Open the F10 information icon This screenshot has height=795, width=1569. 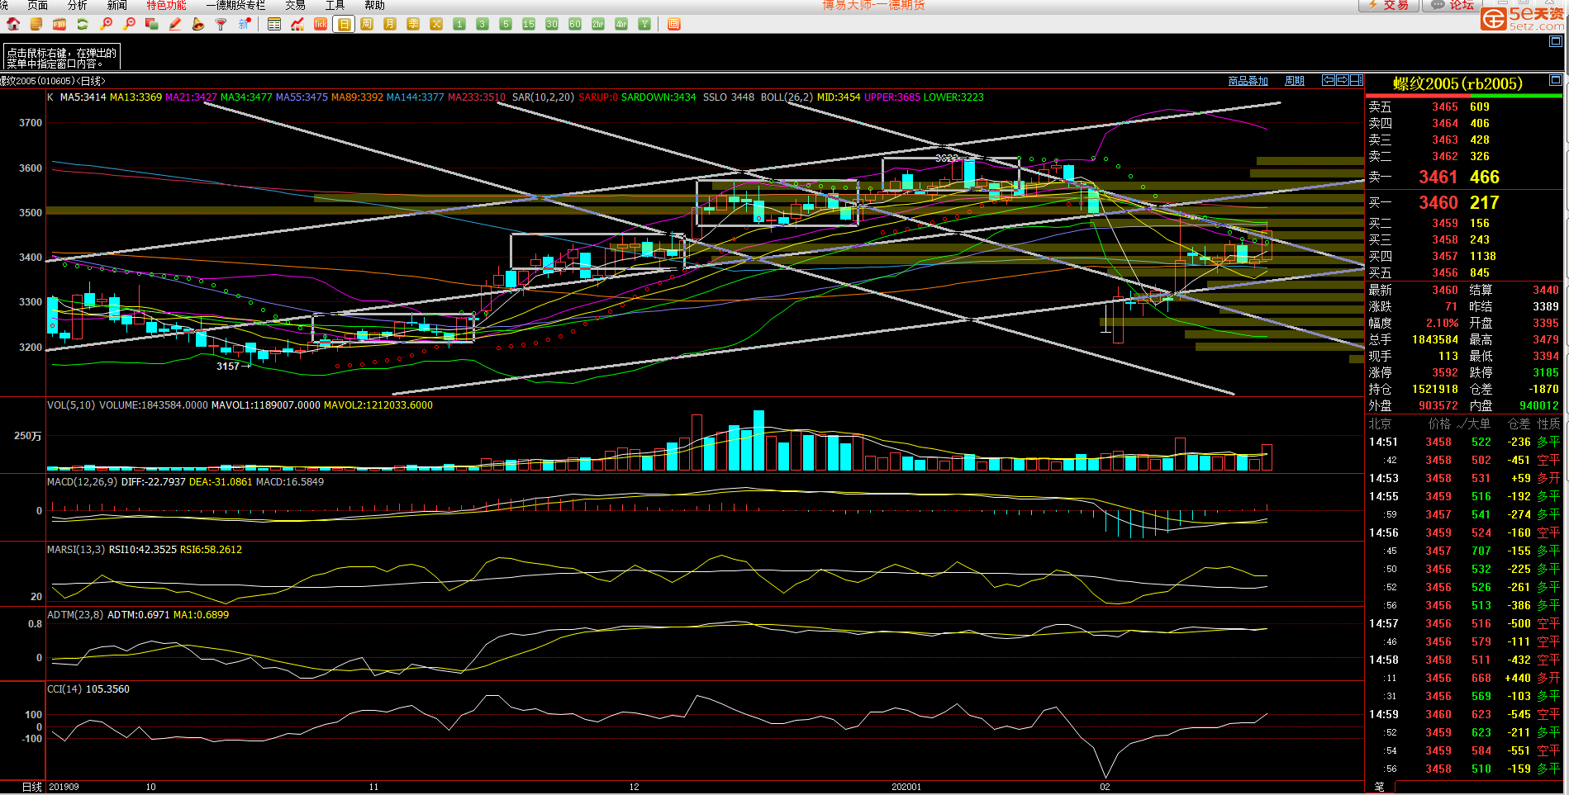pyautogui.click(x=59, y=24)
